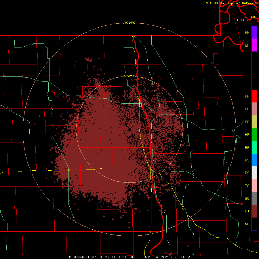Click the GR legend label
Viewport: 259px width, 259px height.
point(247,109)
